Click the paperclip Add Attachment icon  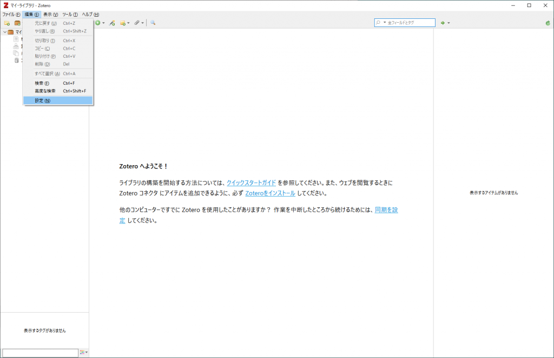(x=137, y=23)
